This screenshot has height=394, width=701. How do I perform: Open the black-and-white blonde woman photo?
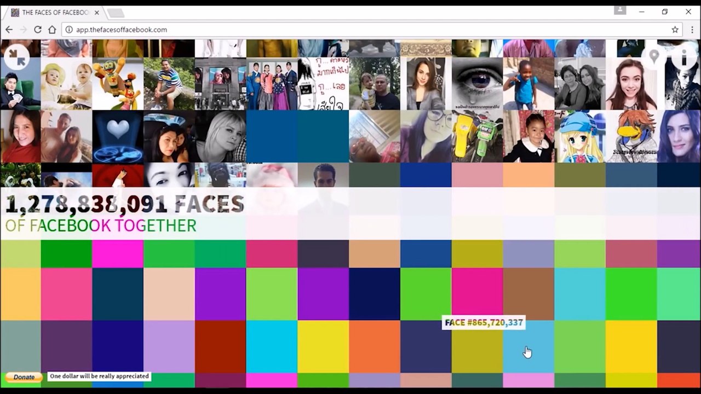(220, 136)
